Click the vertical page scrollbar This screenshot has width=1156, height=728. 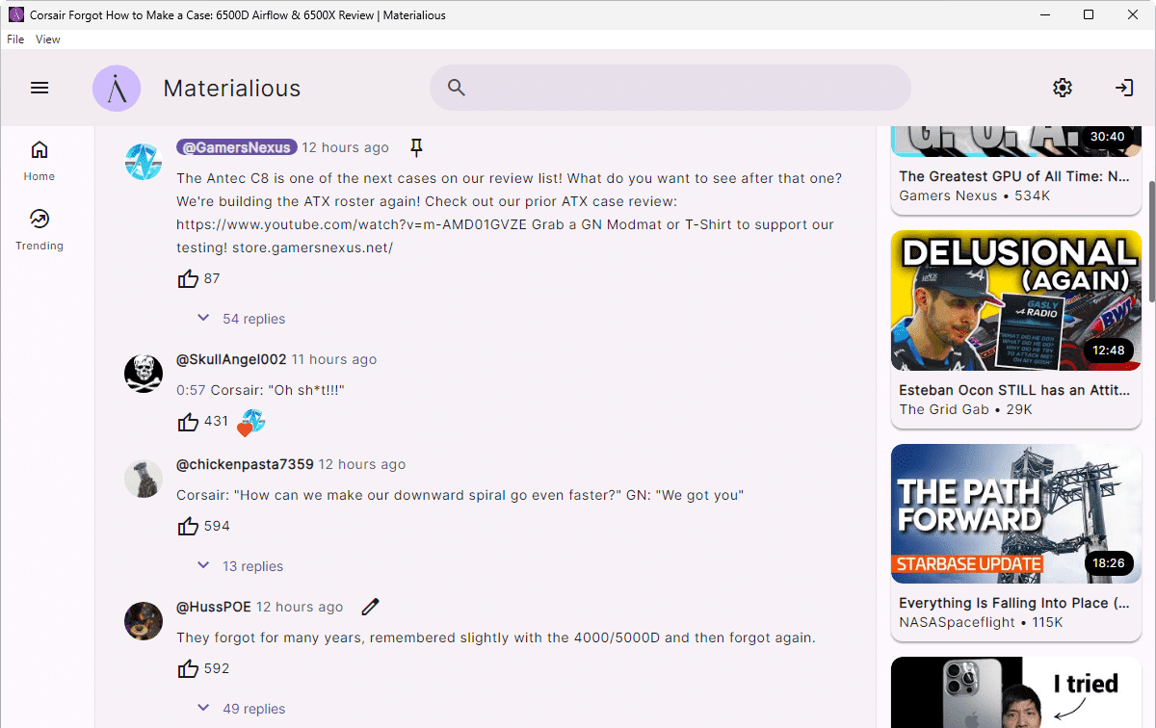click(1150, 241)
